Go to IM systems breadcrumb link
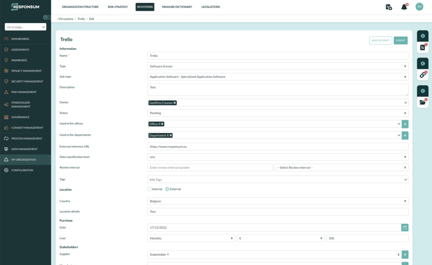 [66, 19]
